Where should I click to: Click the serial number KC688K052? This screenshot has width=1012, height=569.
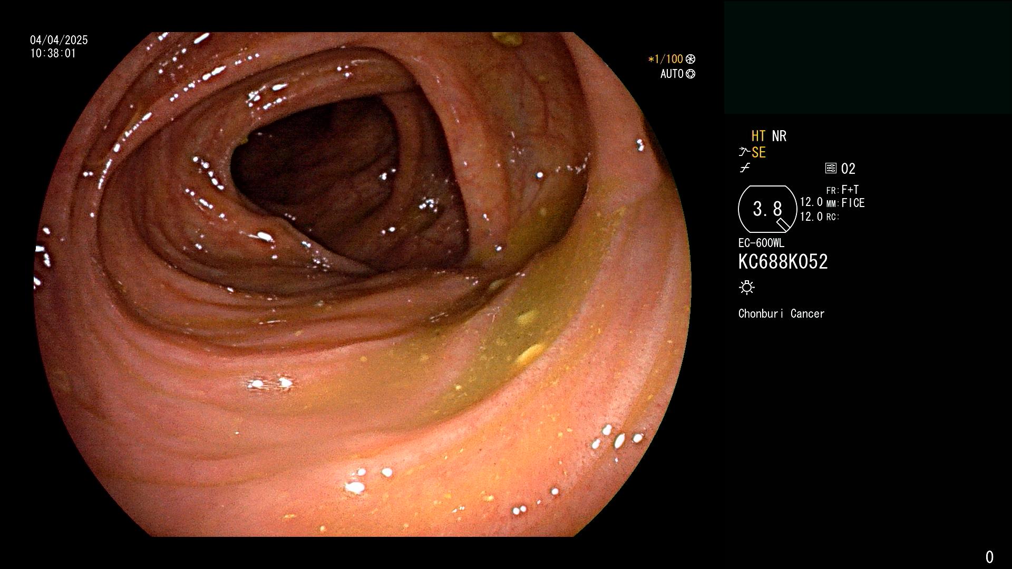783,261
